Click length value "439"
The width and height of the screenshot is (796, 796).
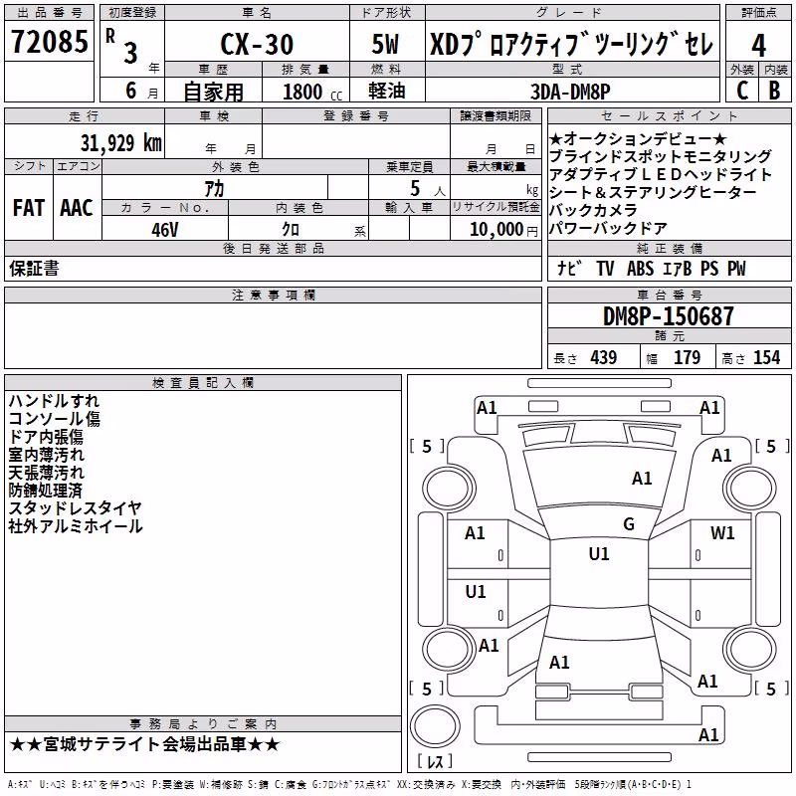604,357
